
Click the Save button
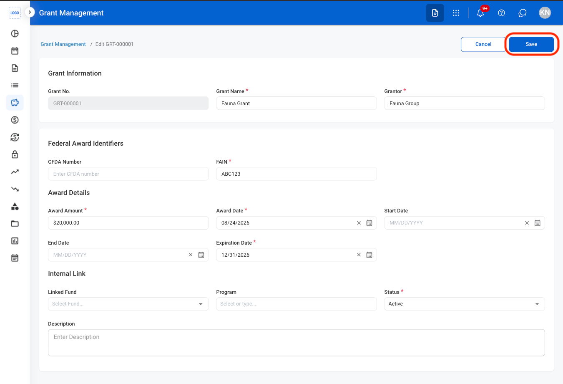pos(531,44)
